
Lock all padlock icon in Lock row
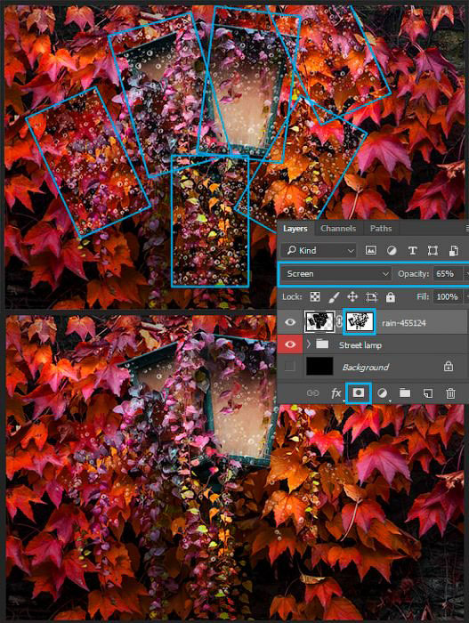point(391,296)
